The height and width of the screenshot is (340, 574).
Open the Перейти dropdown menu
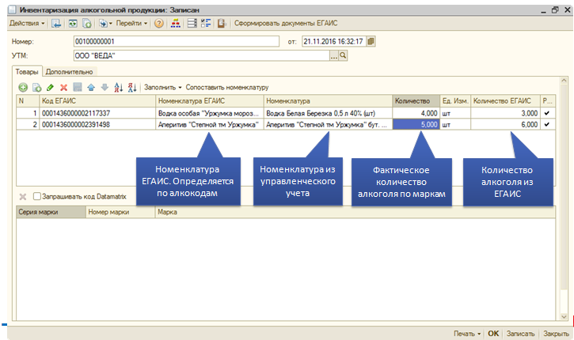[131, 24]
